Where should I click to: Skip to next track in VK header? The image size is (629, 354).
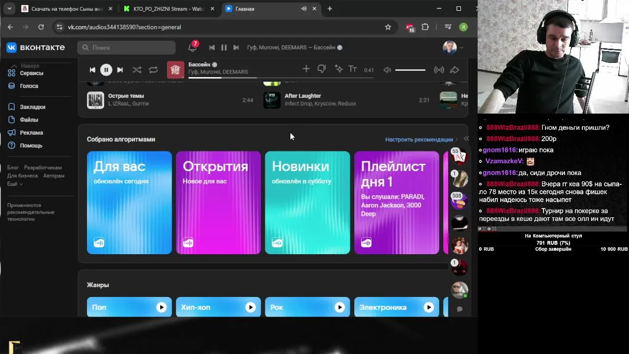pos(236,47)
